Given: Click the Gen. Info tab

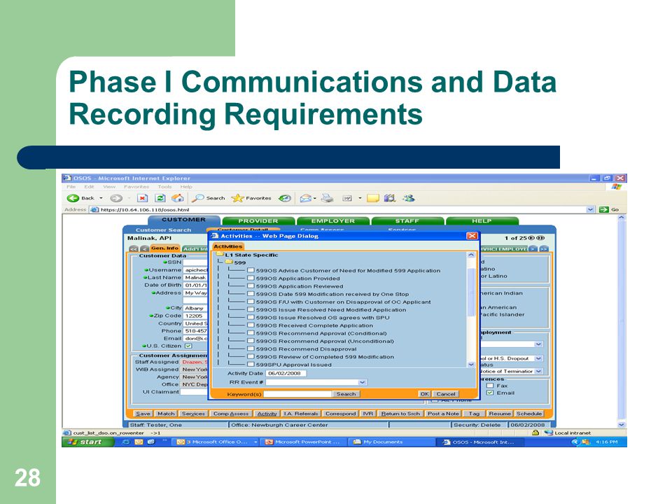Looking at the screenshot, I should 164,248.
